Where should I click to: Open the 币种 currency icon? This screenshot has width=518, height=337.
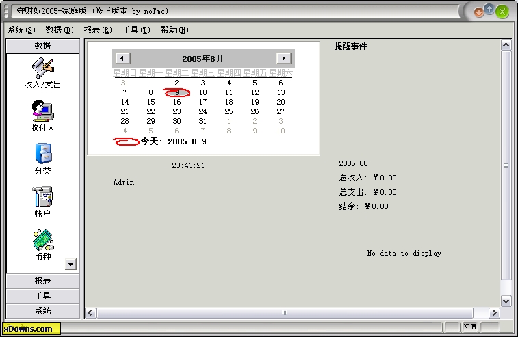click(x=42, y=245)
